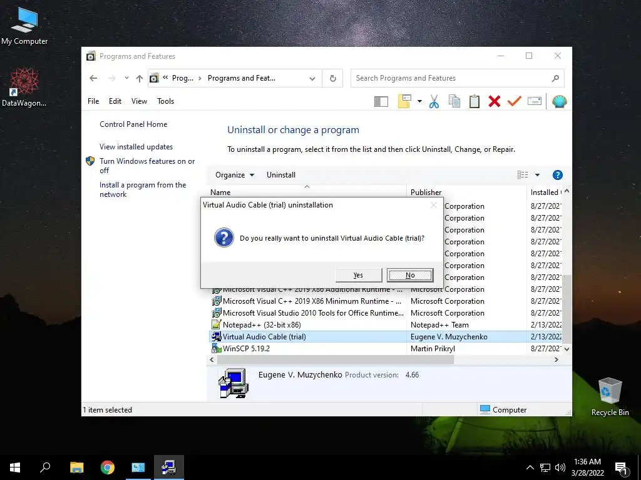Screen dimensions: 641x480
Task: Launch Google Chrome from the taskbar
Action: pyautogui.click(x=108, y=467)
